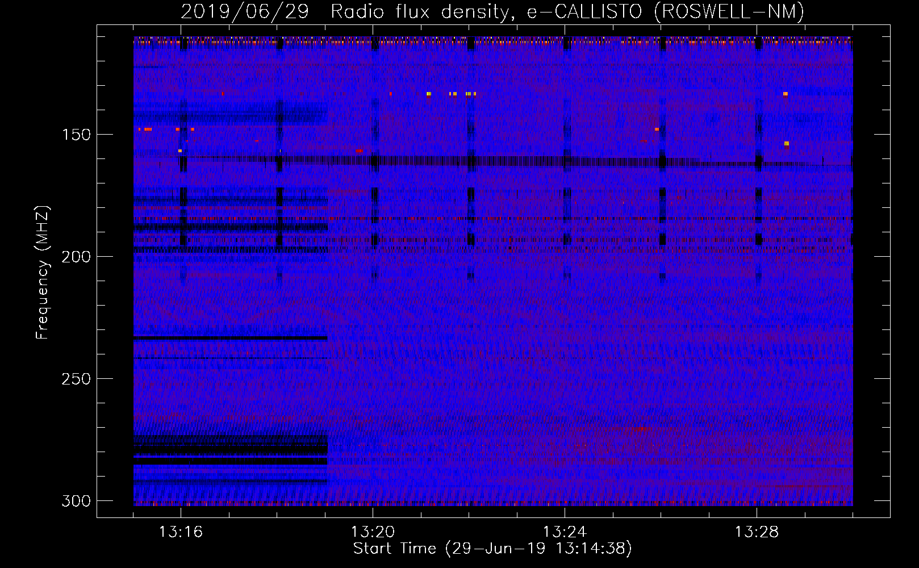Click the 13:20 time tick label
919x568 pixels.
point(373,532)
